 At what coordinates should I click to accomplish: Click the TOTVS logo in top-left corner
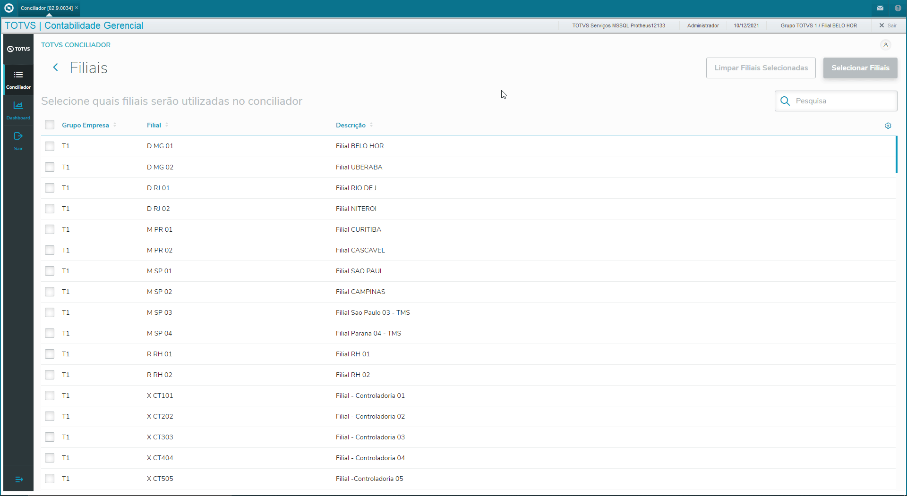(9, 8)
